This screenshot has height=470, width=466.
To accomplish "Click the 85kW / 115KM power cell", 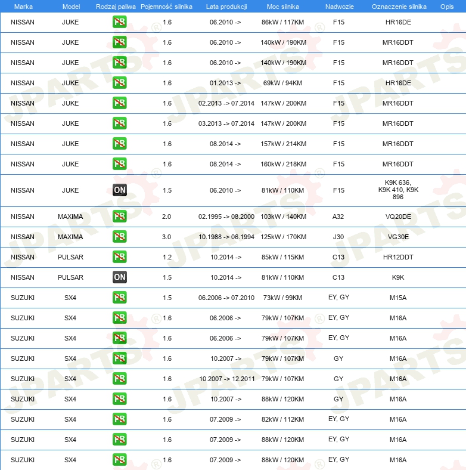I will point(282,257).
